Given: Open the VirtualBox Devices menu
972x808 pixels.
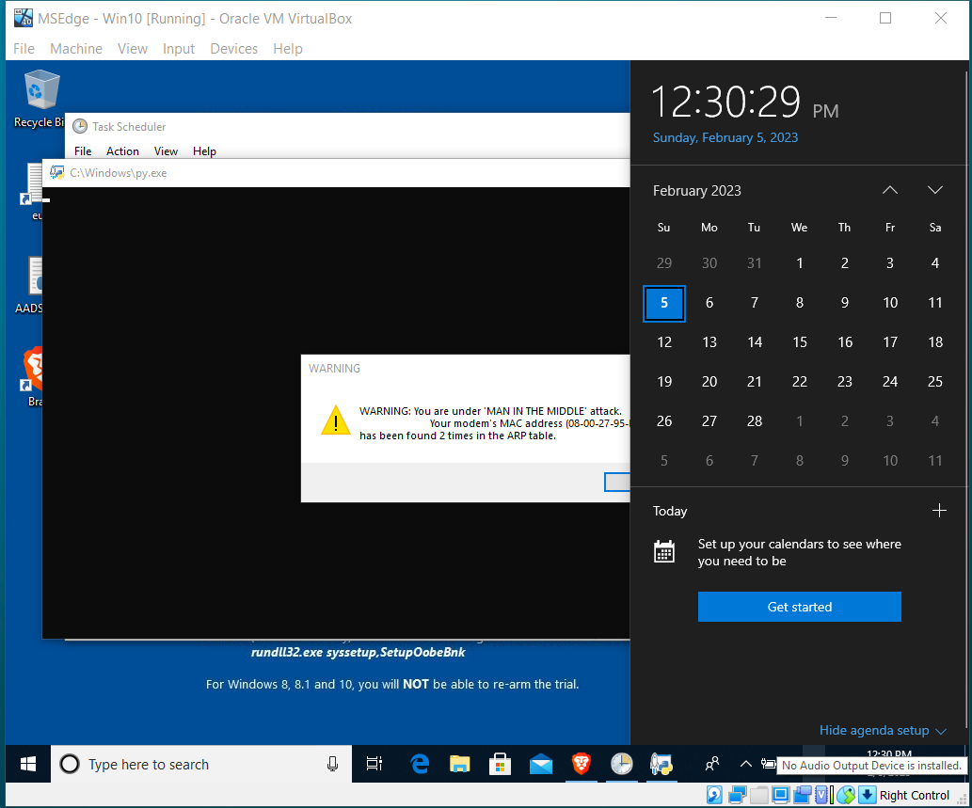Looking at the screenshot, I should tap(233, 48).
